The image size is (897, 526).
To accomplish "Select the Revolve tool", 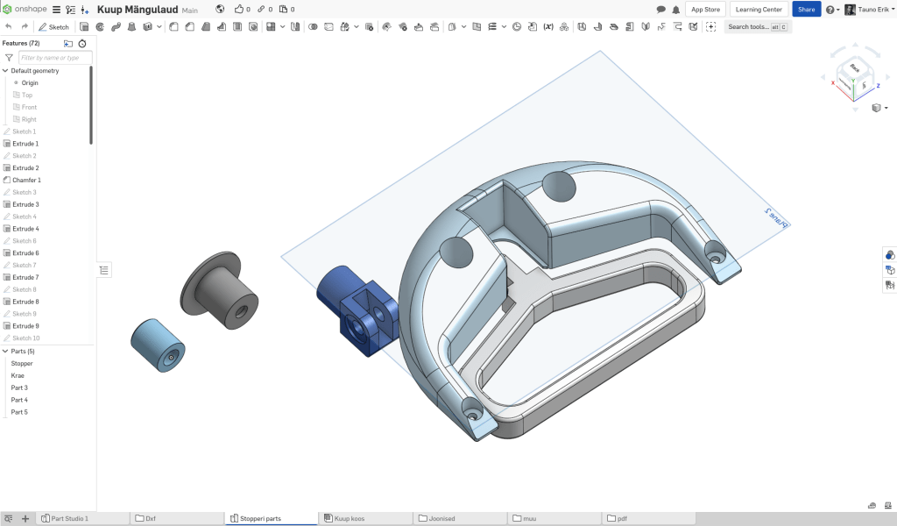I will 100,26.
